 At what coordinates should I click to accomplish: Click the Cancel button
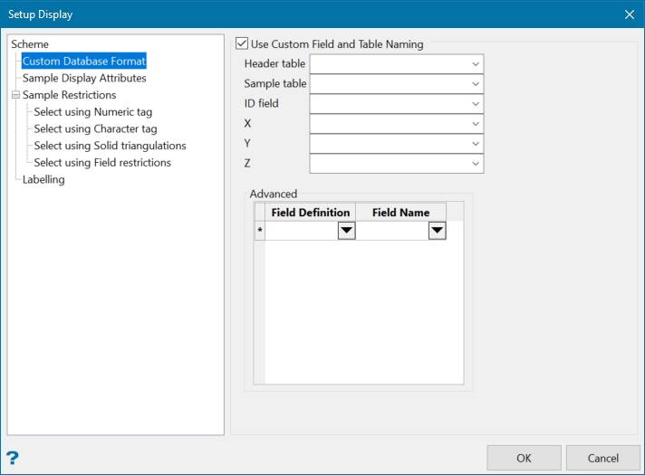[x=602, y=458]
